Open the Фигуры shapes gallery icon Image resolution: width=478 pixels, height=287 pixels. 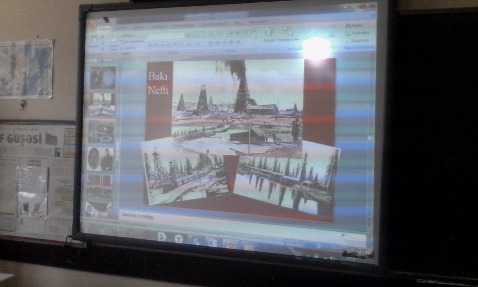point(269,32)
